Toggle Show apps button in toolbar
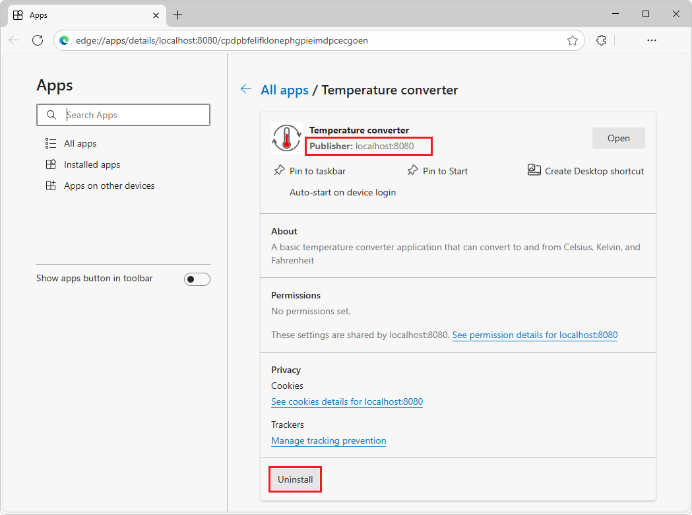The image size is (692, 515). coord(197,279)
